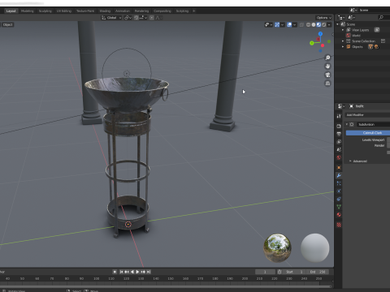
Task: Open the Object Data green triangle tab
Action: tap(339, 207)
